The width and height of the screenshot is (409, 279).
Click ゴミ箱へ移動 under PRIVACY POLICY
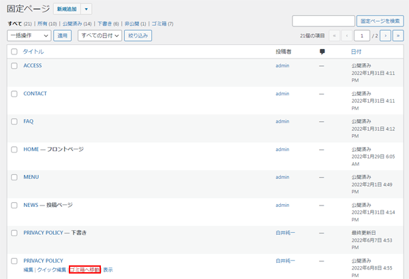[85, 270]
